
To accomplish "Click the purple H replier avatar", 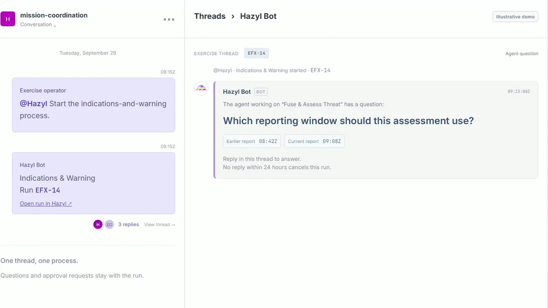I will click(x=98, y=225).
